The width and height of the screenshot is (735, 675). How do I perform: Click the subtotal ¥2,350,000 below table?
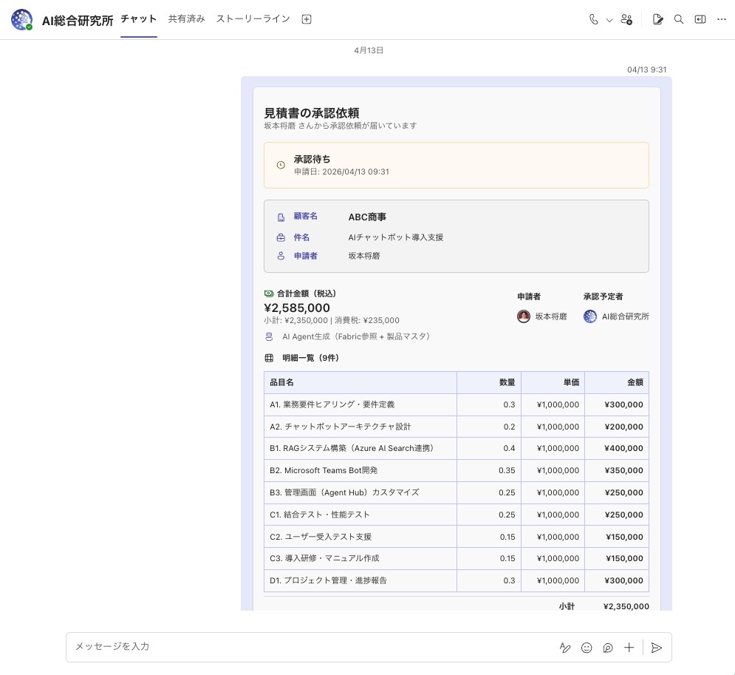626,606
